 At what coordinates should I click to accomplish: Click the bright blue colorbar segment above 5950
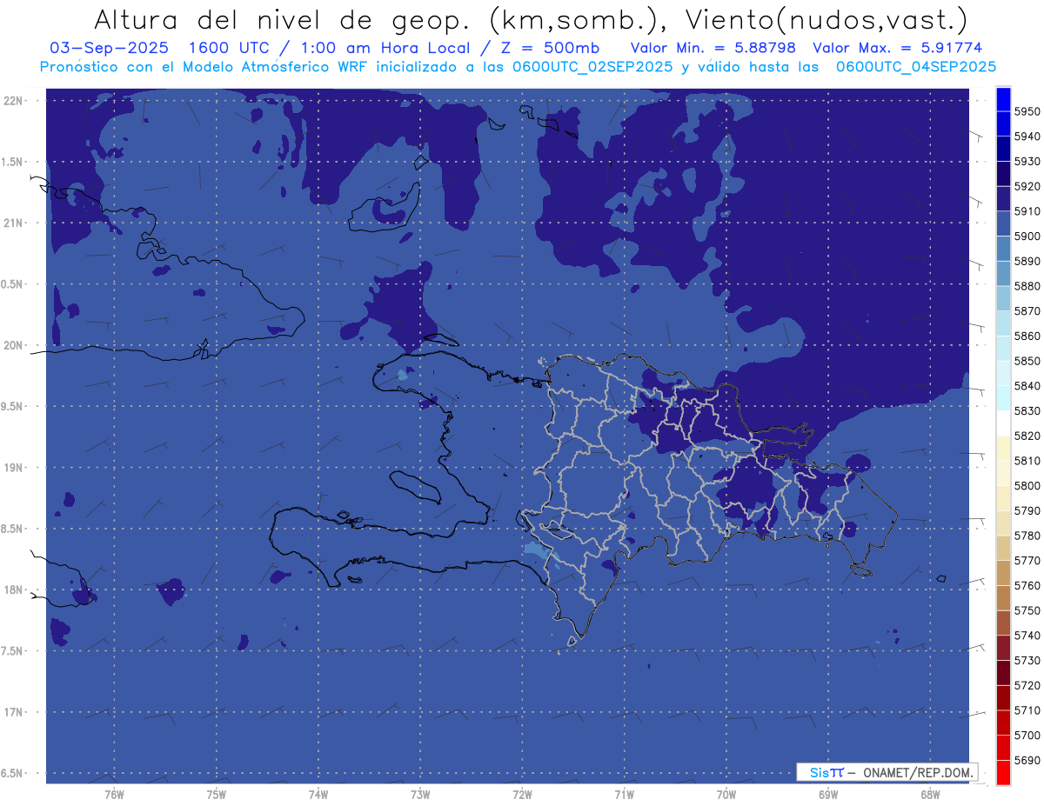[x=1003, y=99]
